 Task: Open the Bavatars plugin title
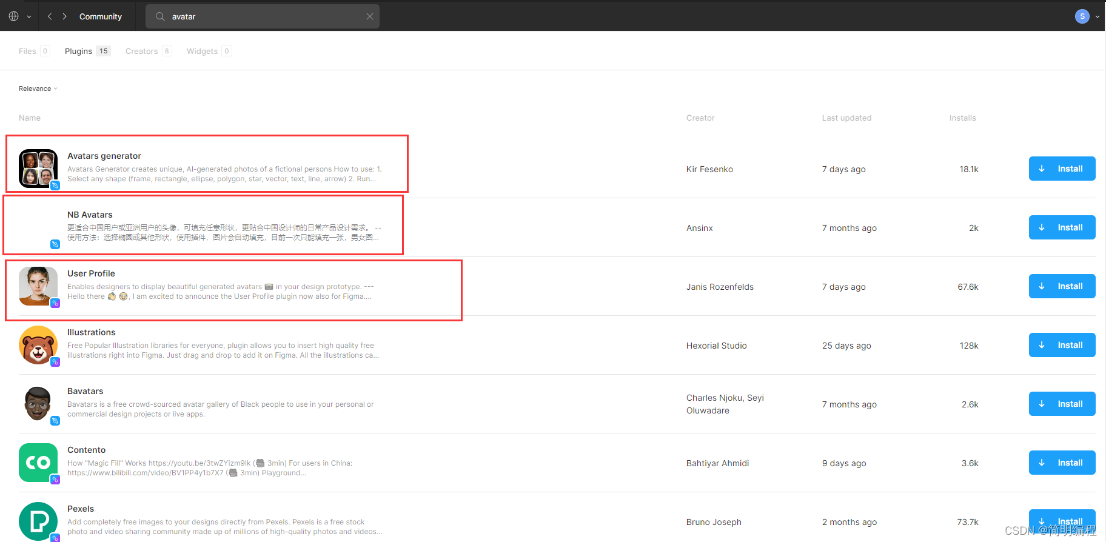click(85, 391)
